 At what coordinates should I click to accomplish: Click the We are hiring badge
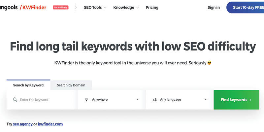click(x=61, y=7)
